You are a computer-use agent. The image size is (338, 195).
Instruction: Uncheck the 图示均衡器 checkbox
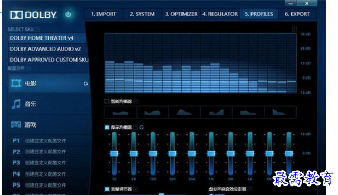tap(107, 128)
